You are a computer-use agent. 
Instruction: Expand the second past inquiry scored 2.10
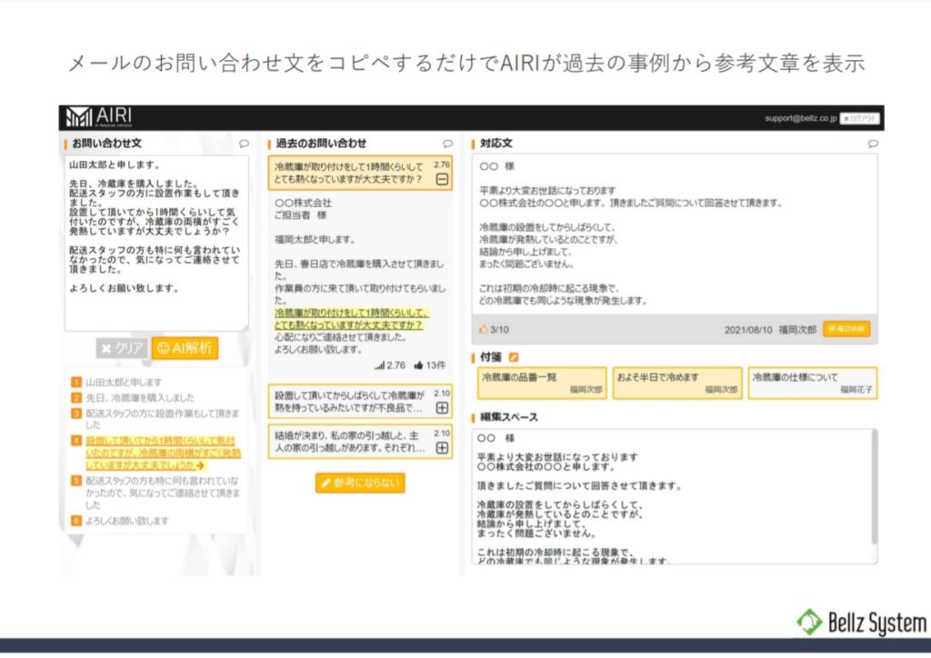pos(442,408)
